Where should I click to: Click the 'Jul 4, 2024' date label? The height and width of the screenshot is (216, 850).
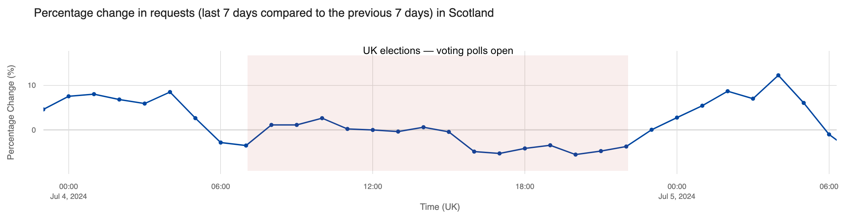tap(68, 197)
